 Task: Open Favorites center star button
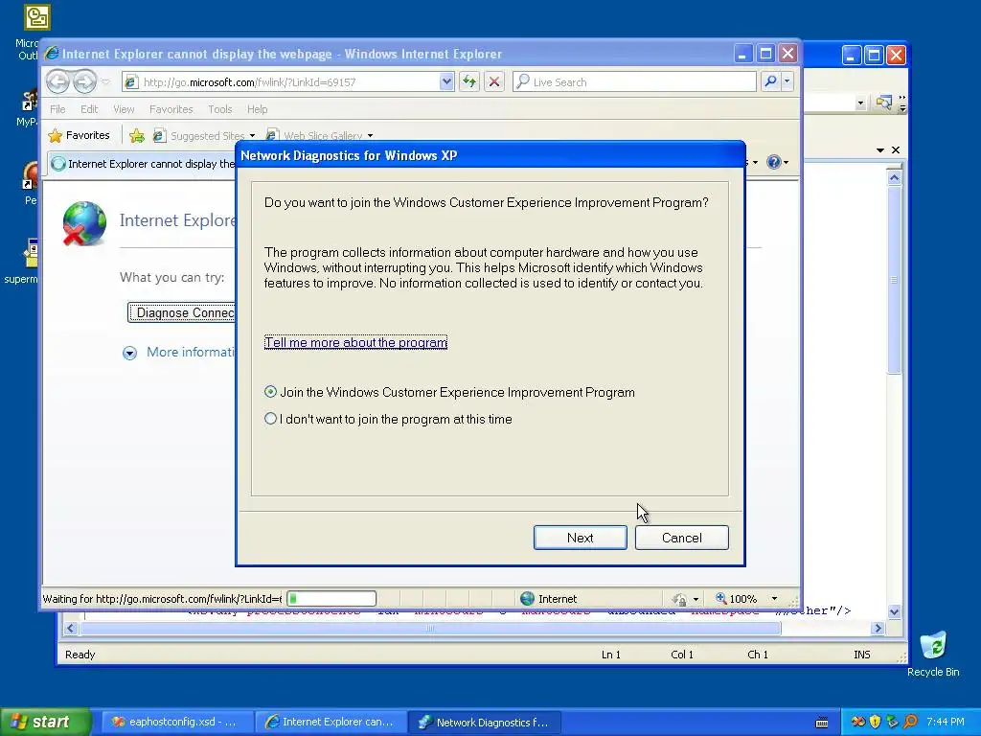pos(79,135)
